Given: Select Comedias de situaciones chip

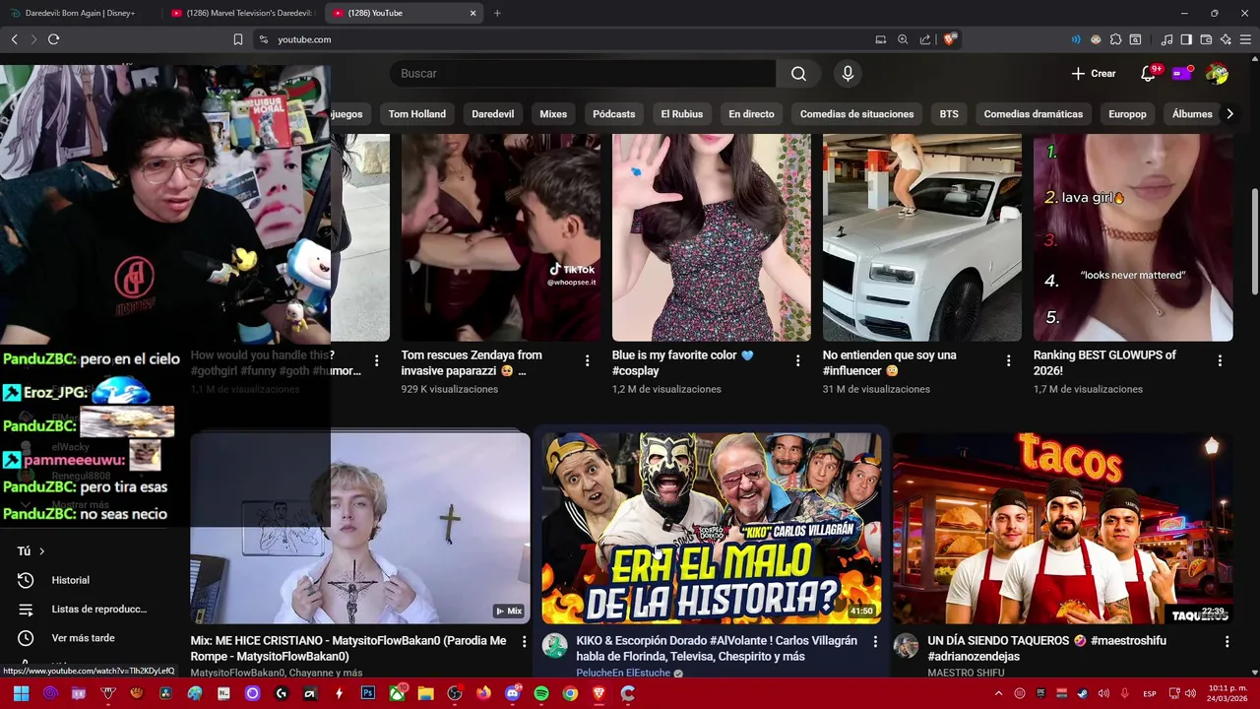Looking at the screenshot, I should [856, 114].
